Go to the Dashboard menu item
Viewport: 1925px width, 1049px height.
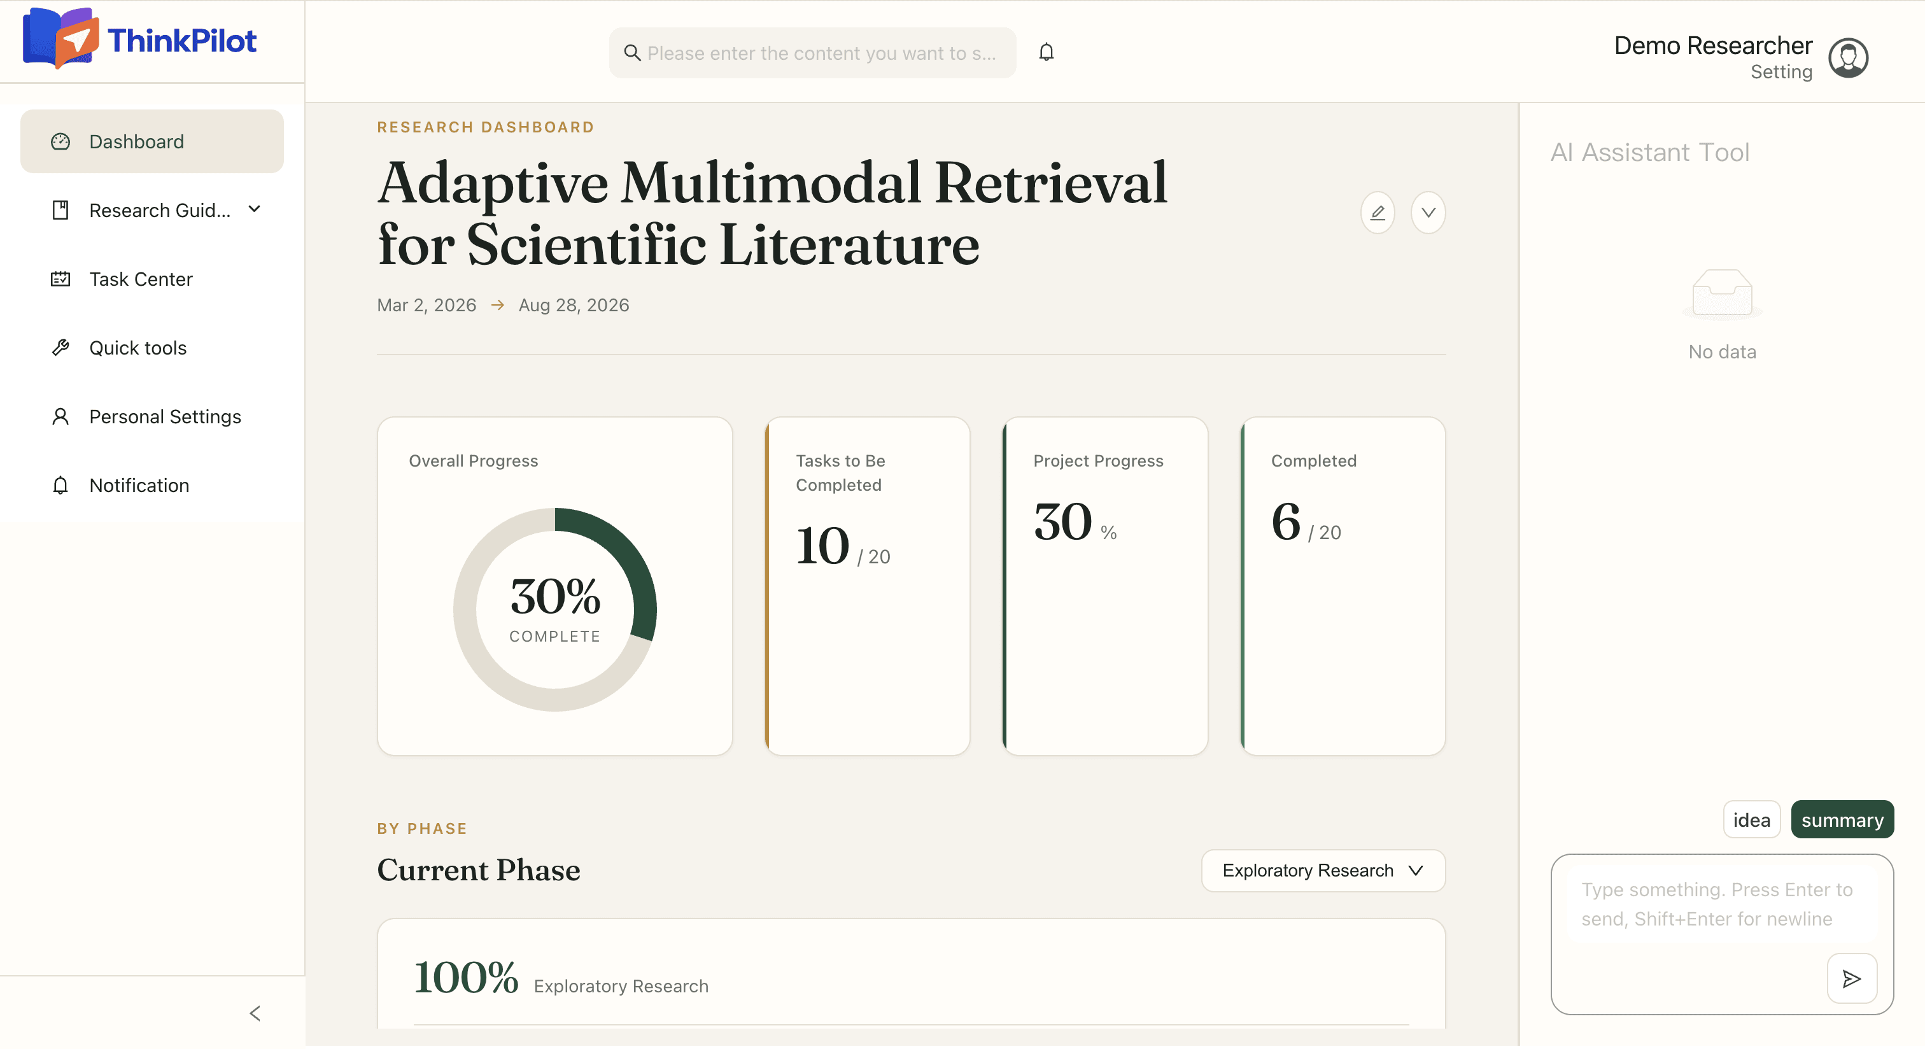click(x=152, y=141)
